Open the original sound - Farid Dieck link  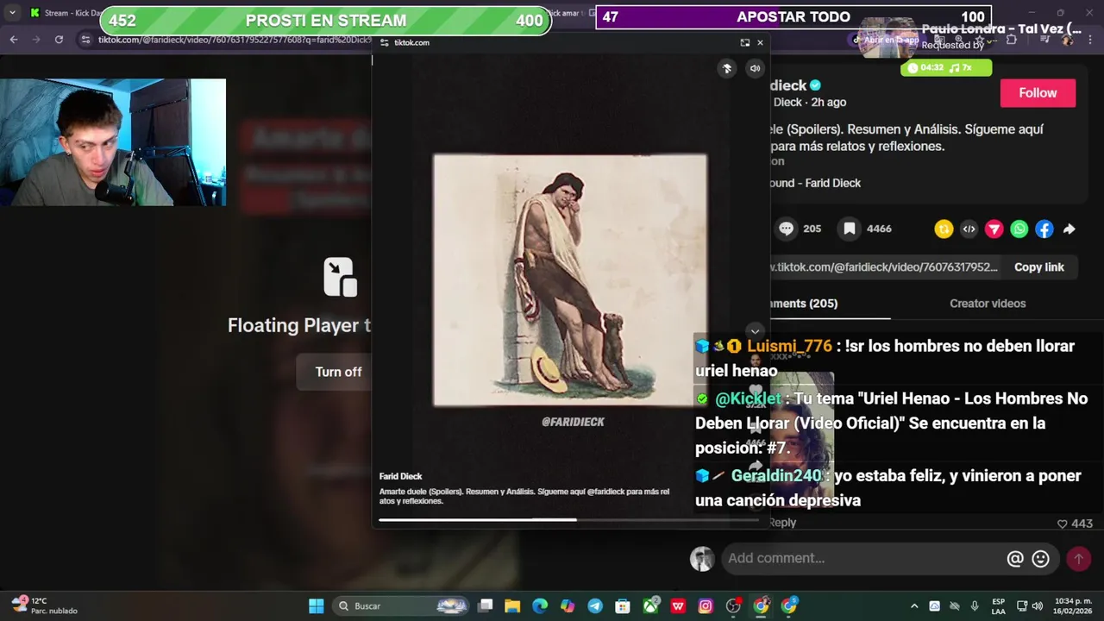coord(815,183)
